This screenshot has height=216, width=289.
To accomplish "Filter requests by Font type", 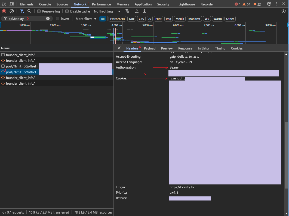I will coord(158,18).
